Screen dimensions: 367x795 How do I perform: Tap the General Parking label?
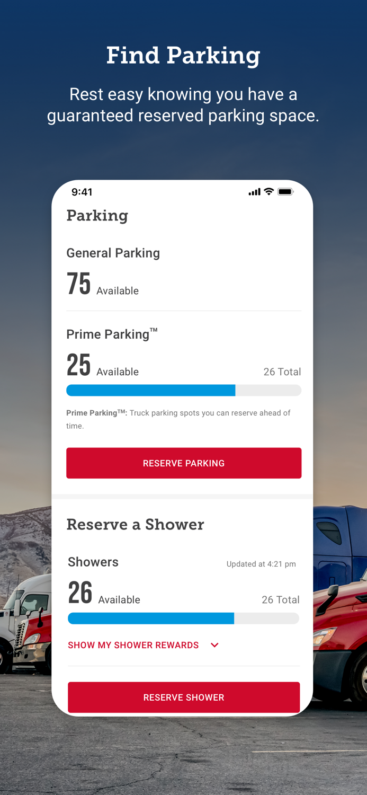pos(113,253)
